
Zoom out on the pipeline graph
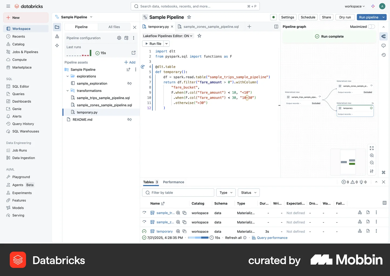coord(372,163)
